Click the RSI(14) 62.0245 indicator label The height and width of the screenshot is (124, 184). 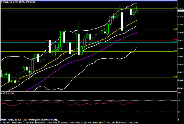click(x=7, y=93)
